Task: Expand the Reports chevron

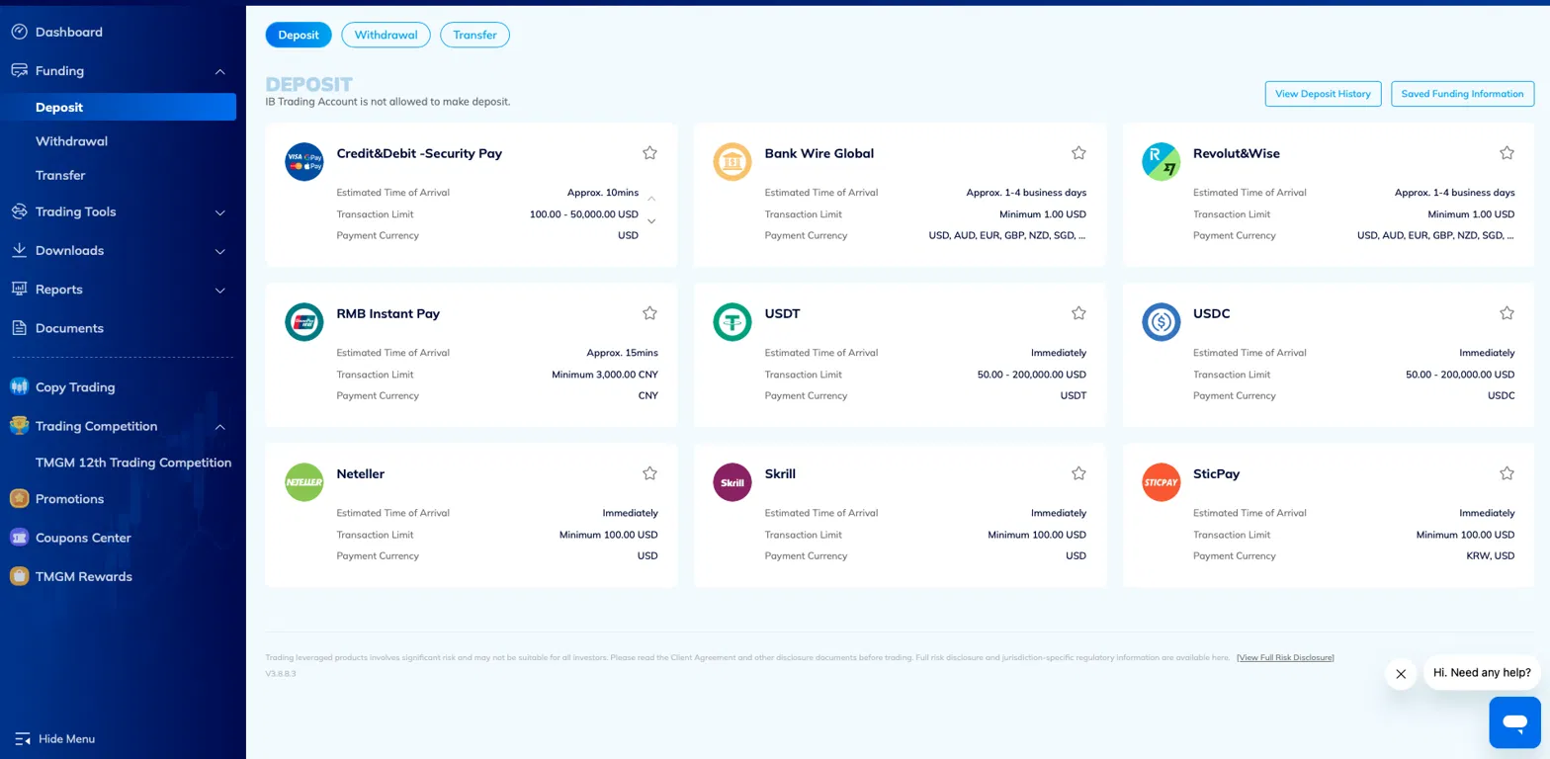Action: click(220, 291)
